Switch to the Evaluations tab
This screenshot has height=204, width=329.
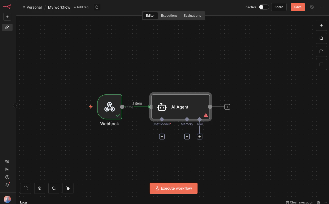point(192,16)
